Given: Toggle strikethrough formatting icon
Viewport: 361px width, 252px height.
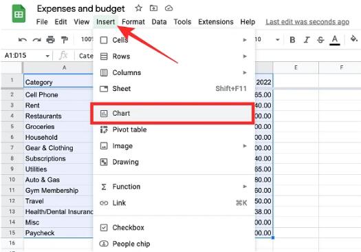Looking at the screenshot, I should (320, 40).
